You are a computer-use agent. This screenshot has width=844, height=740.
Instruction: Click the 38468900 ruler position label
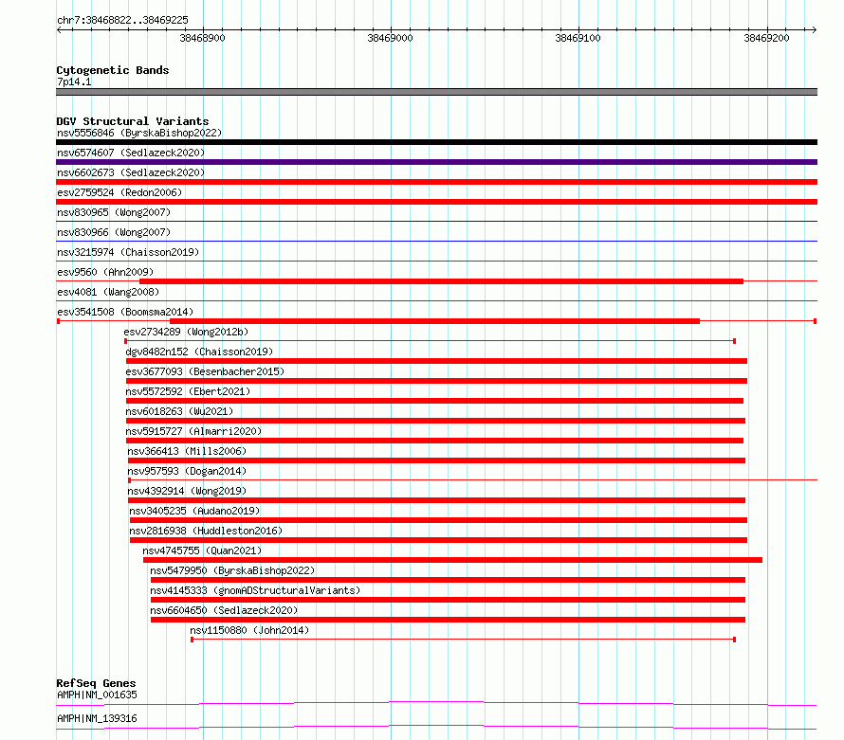202,38
